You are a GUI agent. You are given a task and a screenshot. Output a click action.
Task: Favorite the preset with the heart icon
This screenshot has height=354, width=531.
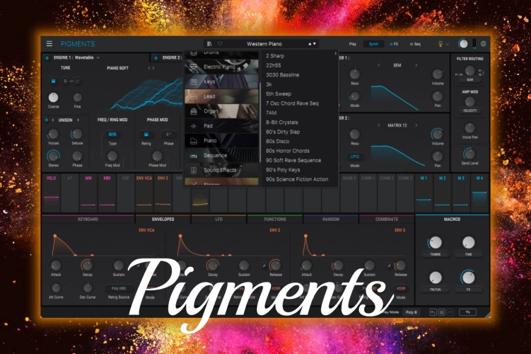(x=220, y=44)
